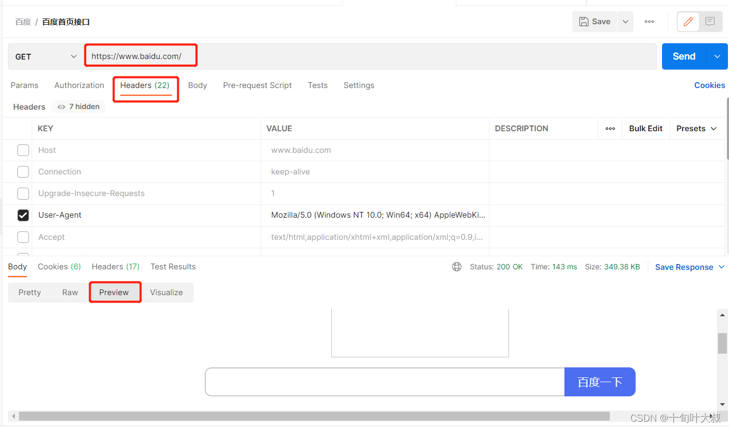
Task: Click the 百度一下 search button
Action: (x=600, y=382)
